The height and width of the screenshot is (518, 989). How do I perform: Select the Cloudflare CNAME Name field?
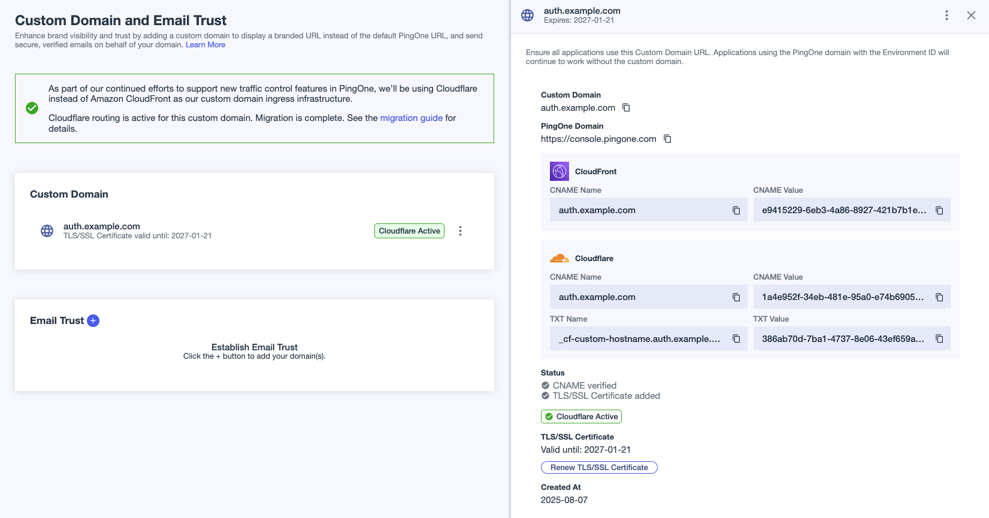pyautogui.click(x=648, y=297)
